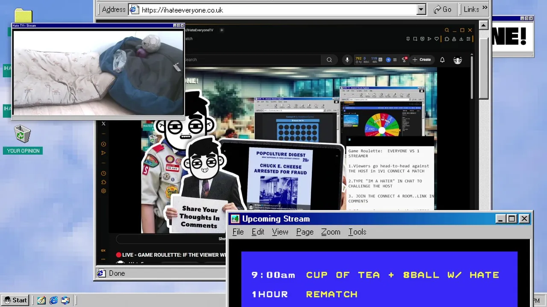Open new tab with plus icon
This screenshot has width=547, height=307.
click(221, 30)
